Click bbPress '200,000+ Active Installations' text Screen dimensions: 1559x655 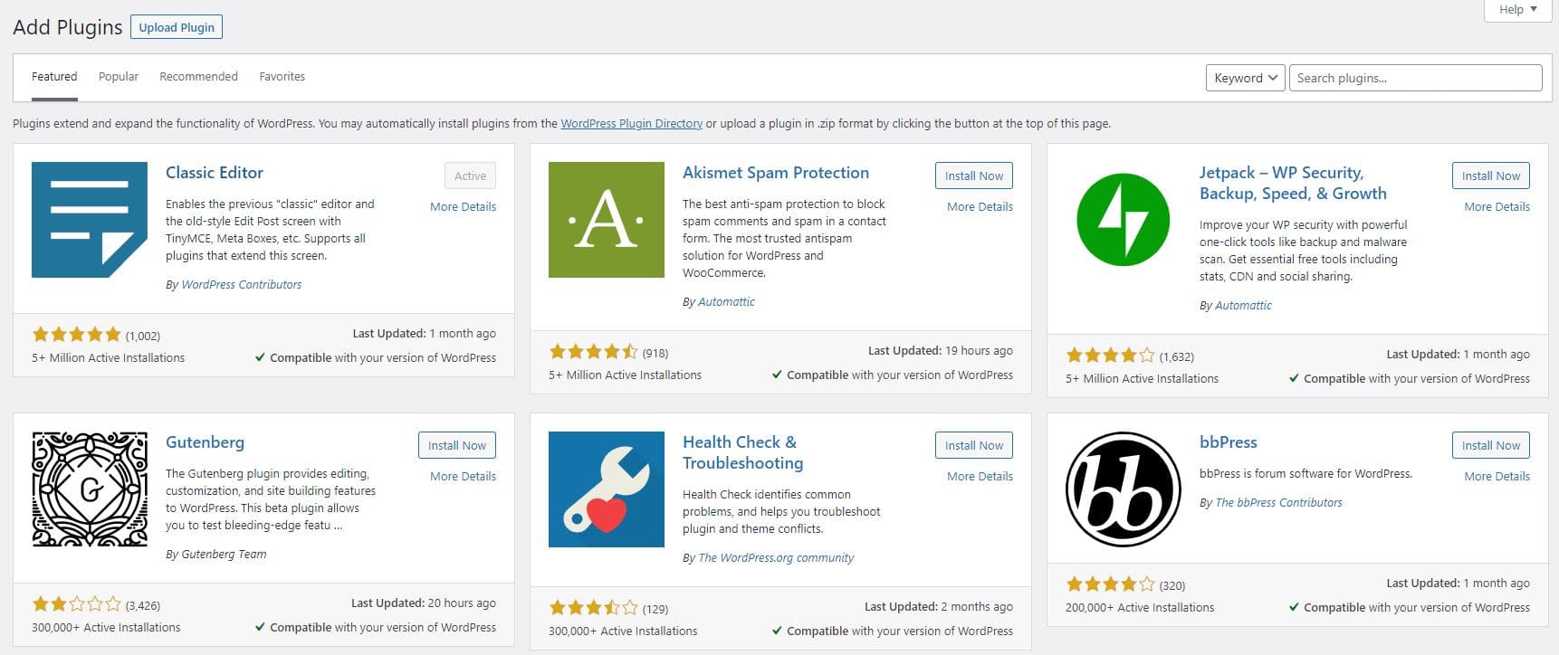point(1140,607)
